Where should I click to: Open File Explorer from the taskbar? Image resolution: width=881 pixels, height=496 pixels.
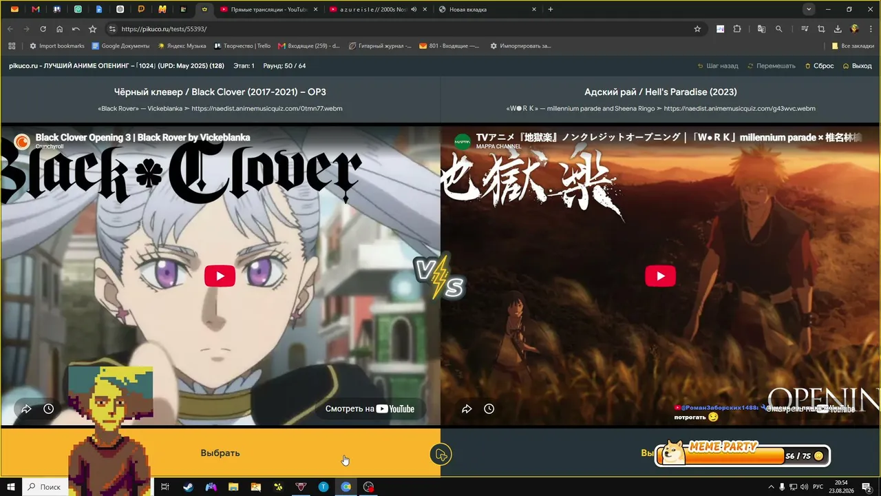(233, 487)
